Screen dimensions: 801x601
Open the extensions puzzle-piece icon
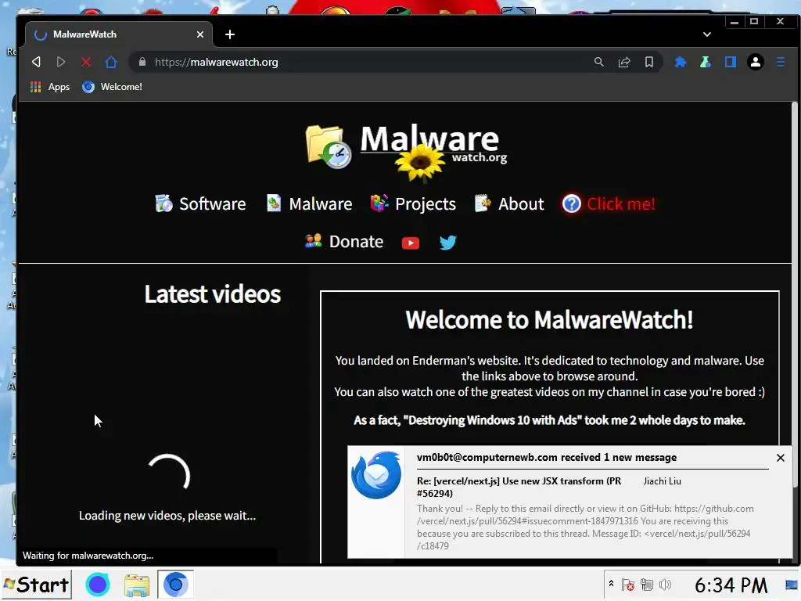(680, 62)
